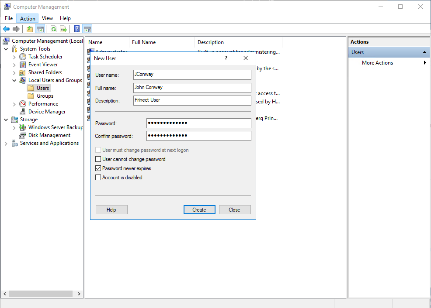Select the Disk Management icon in tree
Viewport: 431px width, 308px height.
click(23, 135)
